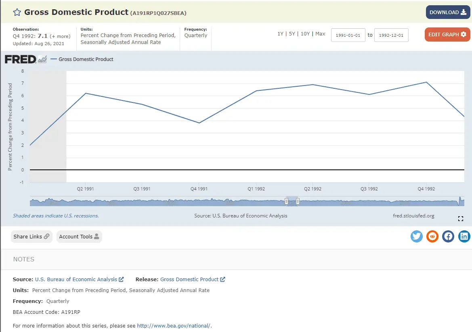Open the fullscreen graph view icon

tap(460, 219)
